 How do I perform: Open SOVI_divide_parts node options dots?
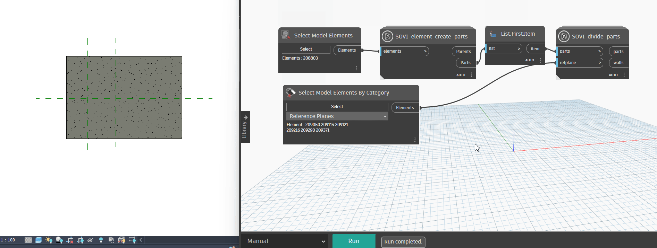pyautogui.click(x=624, y=75)
